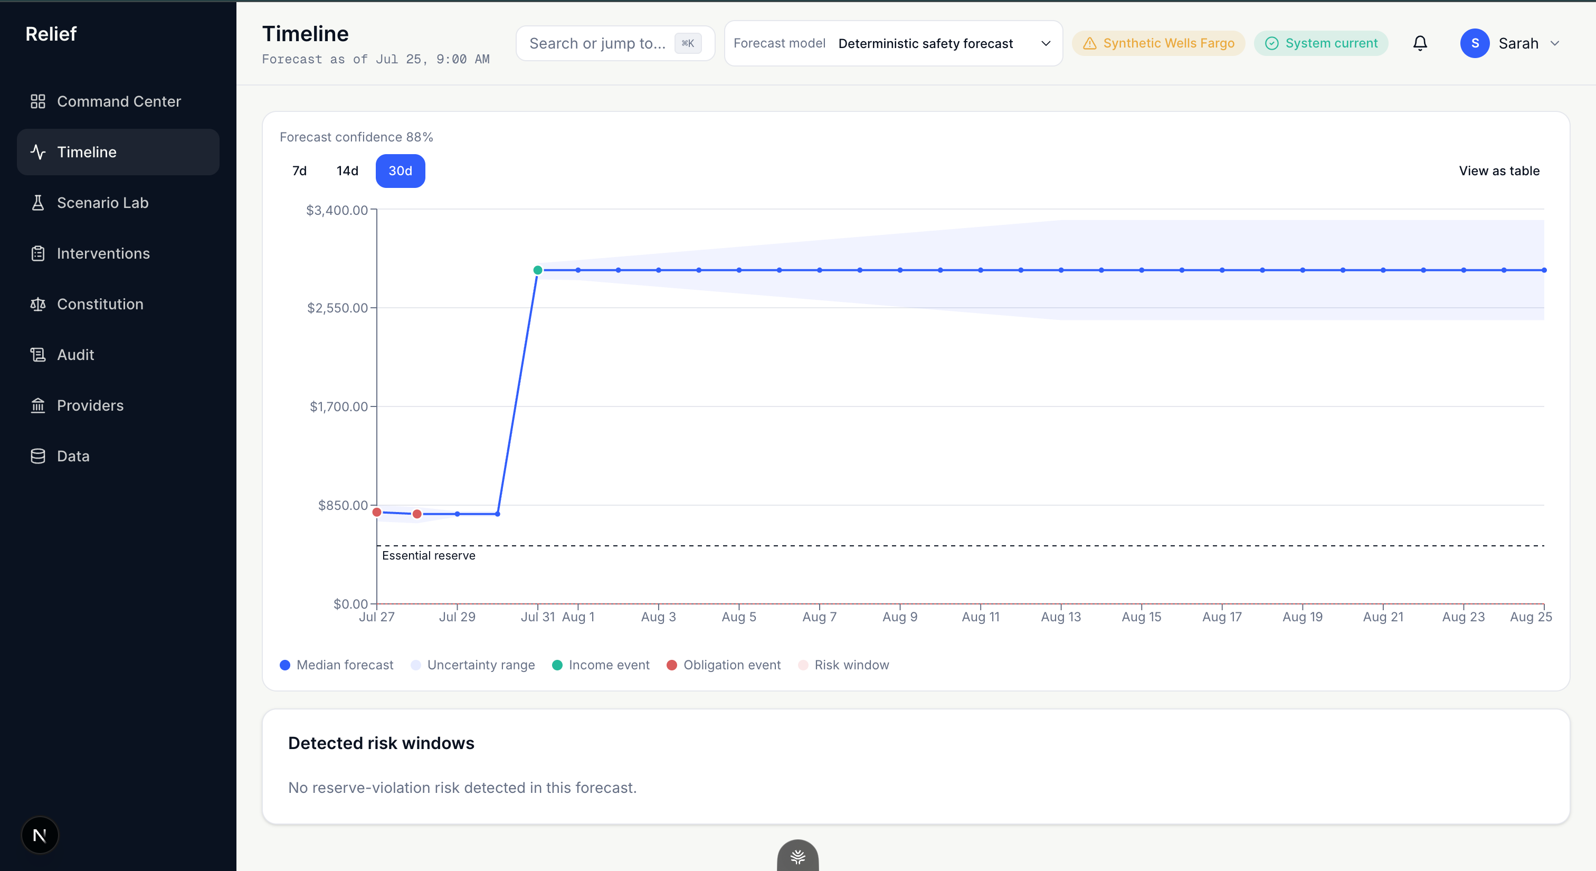Viewport: 1596px width, 871px height.
Task: Click the round N logo badge
Action: (x=40, y=835)
